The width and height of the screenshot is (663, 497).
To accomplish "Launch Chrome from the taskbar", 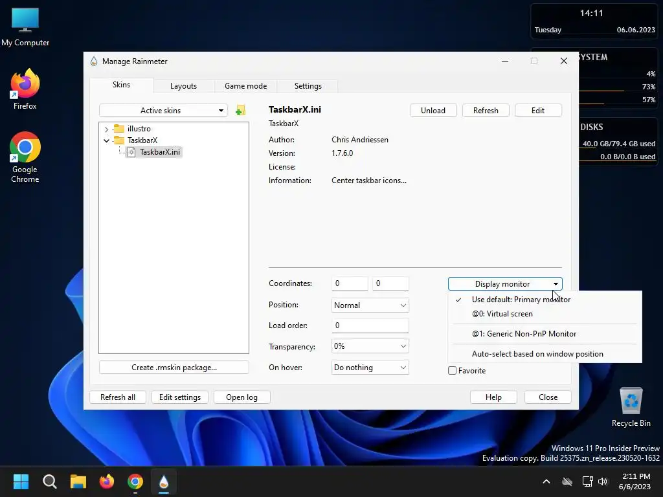I will click(x=135, y=481).
